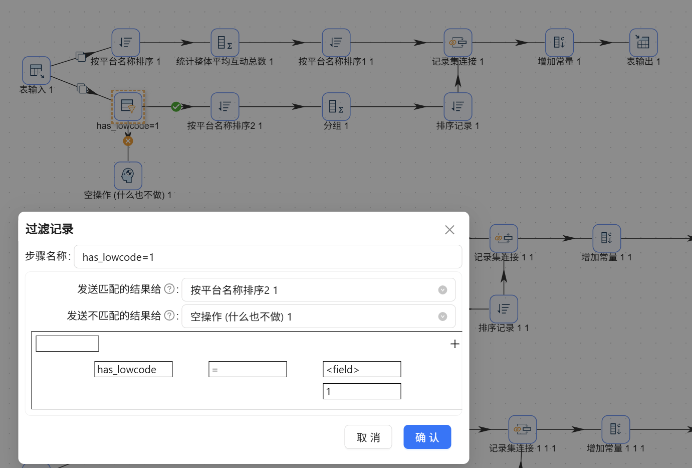Image resolution: width=692 pixels, height=468 pixels.
Task: Click the 增加常量 1 1 1 label
Action: click(x=615, y=448)
